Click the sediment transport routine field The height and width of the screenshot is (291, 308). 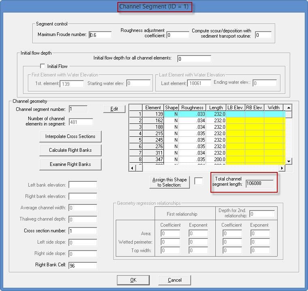click(x=263, y=35)
